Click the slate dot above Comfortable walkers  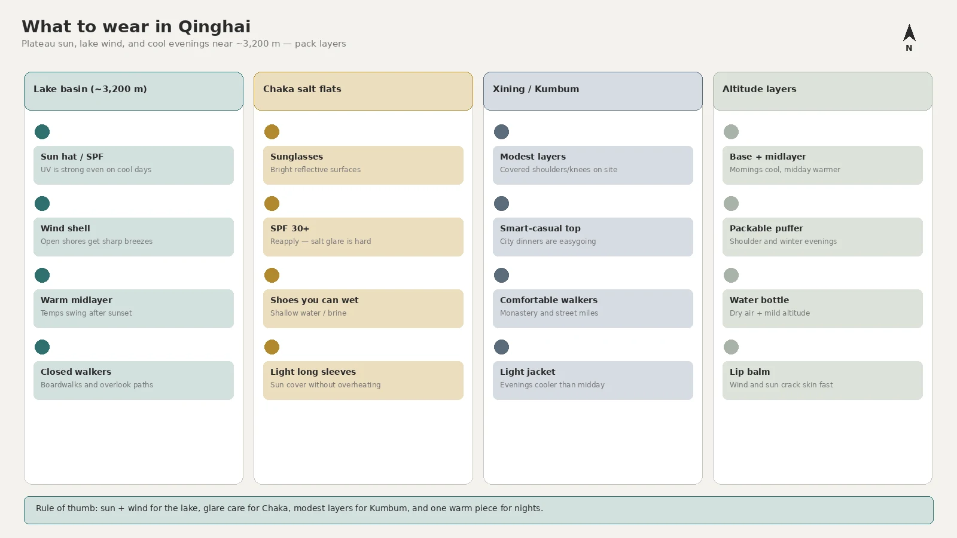[501, 275]
